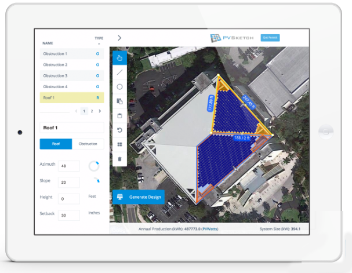Go to next page of shape list

click(x=99, y=111)
